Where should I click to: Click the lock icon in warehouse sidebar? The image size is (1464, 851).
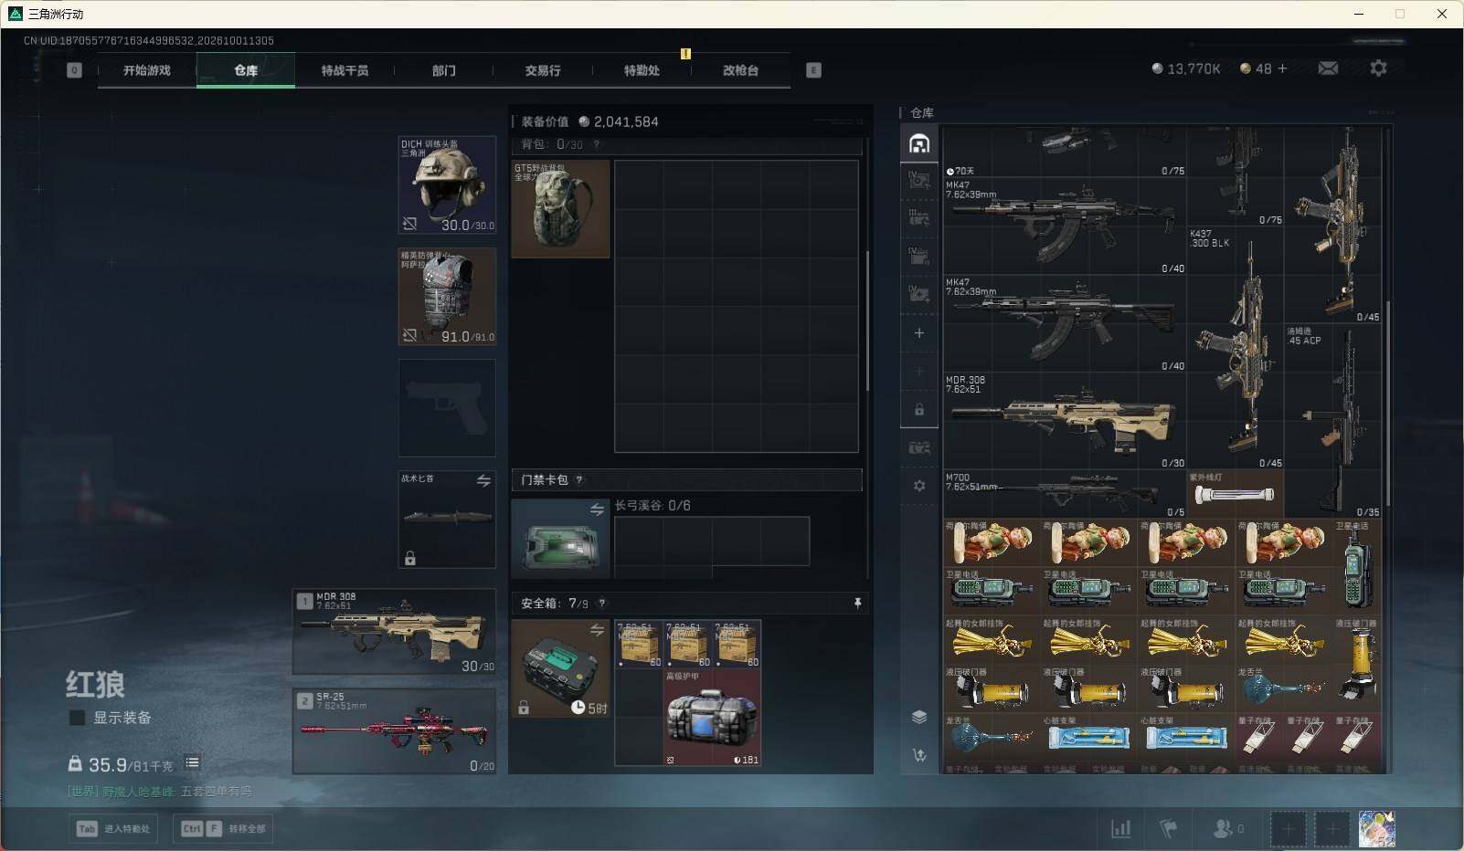tap(919, 409)
